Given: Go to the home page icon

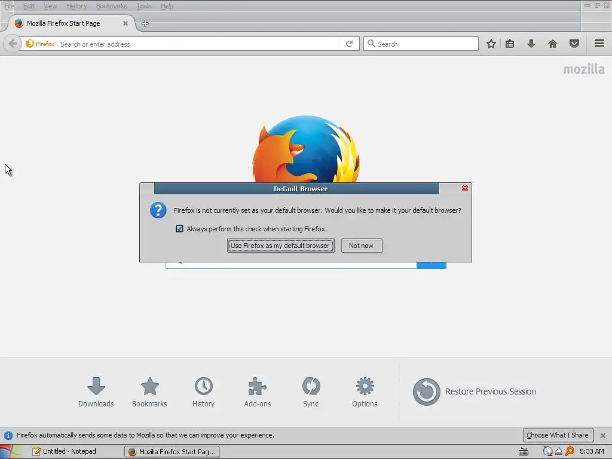Looking at the screenshot, I should (x=553, y=44).
